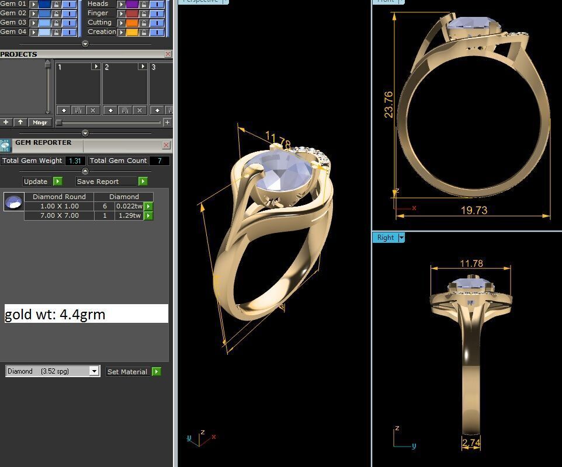
Task: Select Finger layer name
Action: click(98, 13)
